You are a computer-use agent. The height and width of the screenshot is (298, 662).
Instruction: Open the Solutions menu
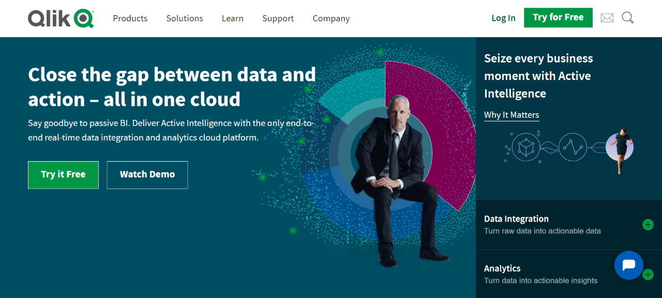pos(185,19)
